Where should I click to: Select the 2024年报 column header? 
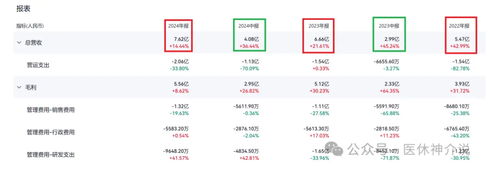coord(178,26)
